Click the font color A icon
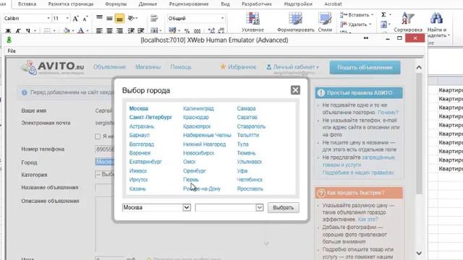Viewport: 463px width, 260px height. click(x=80, y=30)
